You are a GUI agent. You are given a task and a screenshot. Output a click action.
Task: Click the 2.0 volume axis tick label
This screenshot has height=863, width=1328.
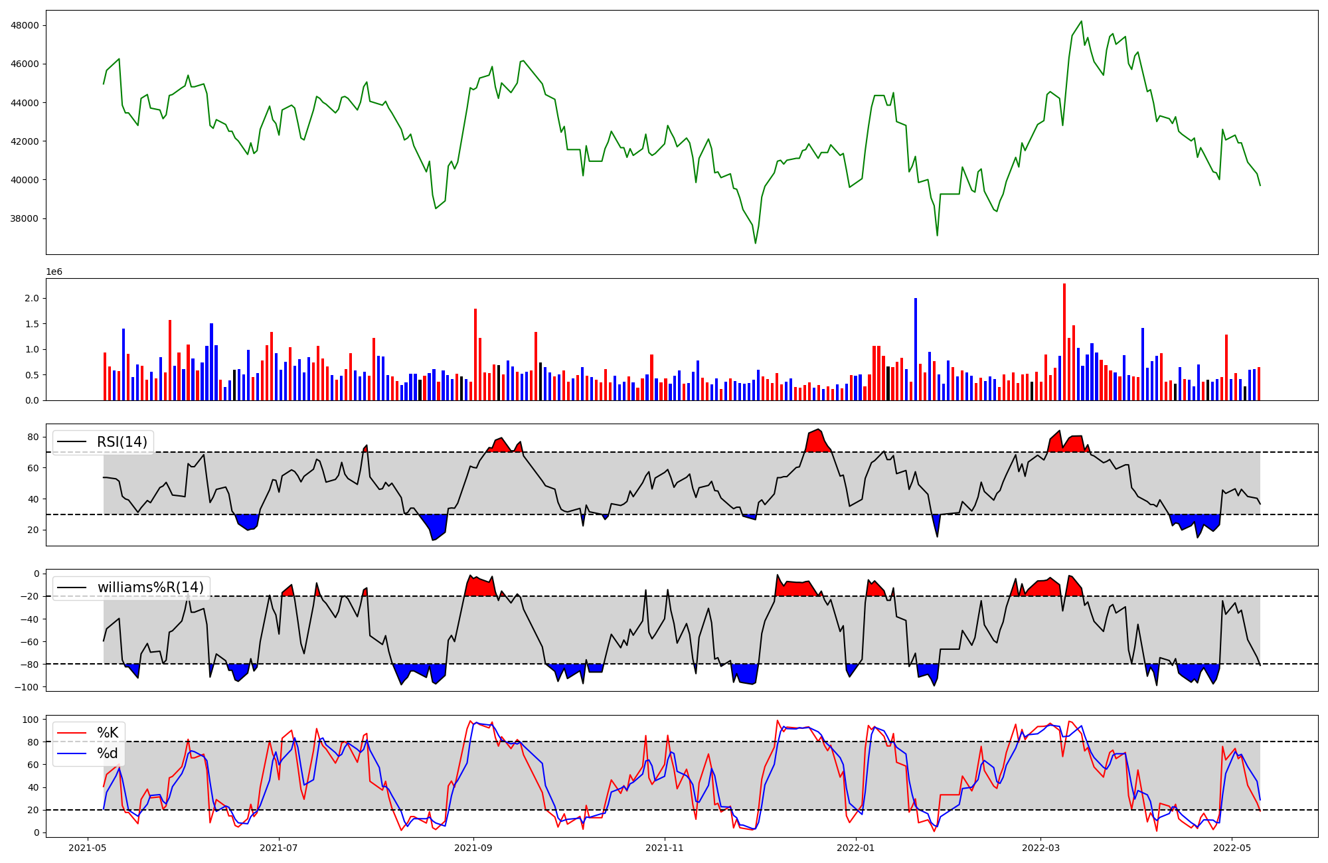pos(31,299)
